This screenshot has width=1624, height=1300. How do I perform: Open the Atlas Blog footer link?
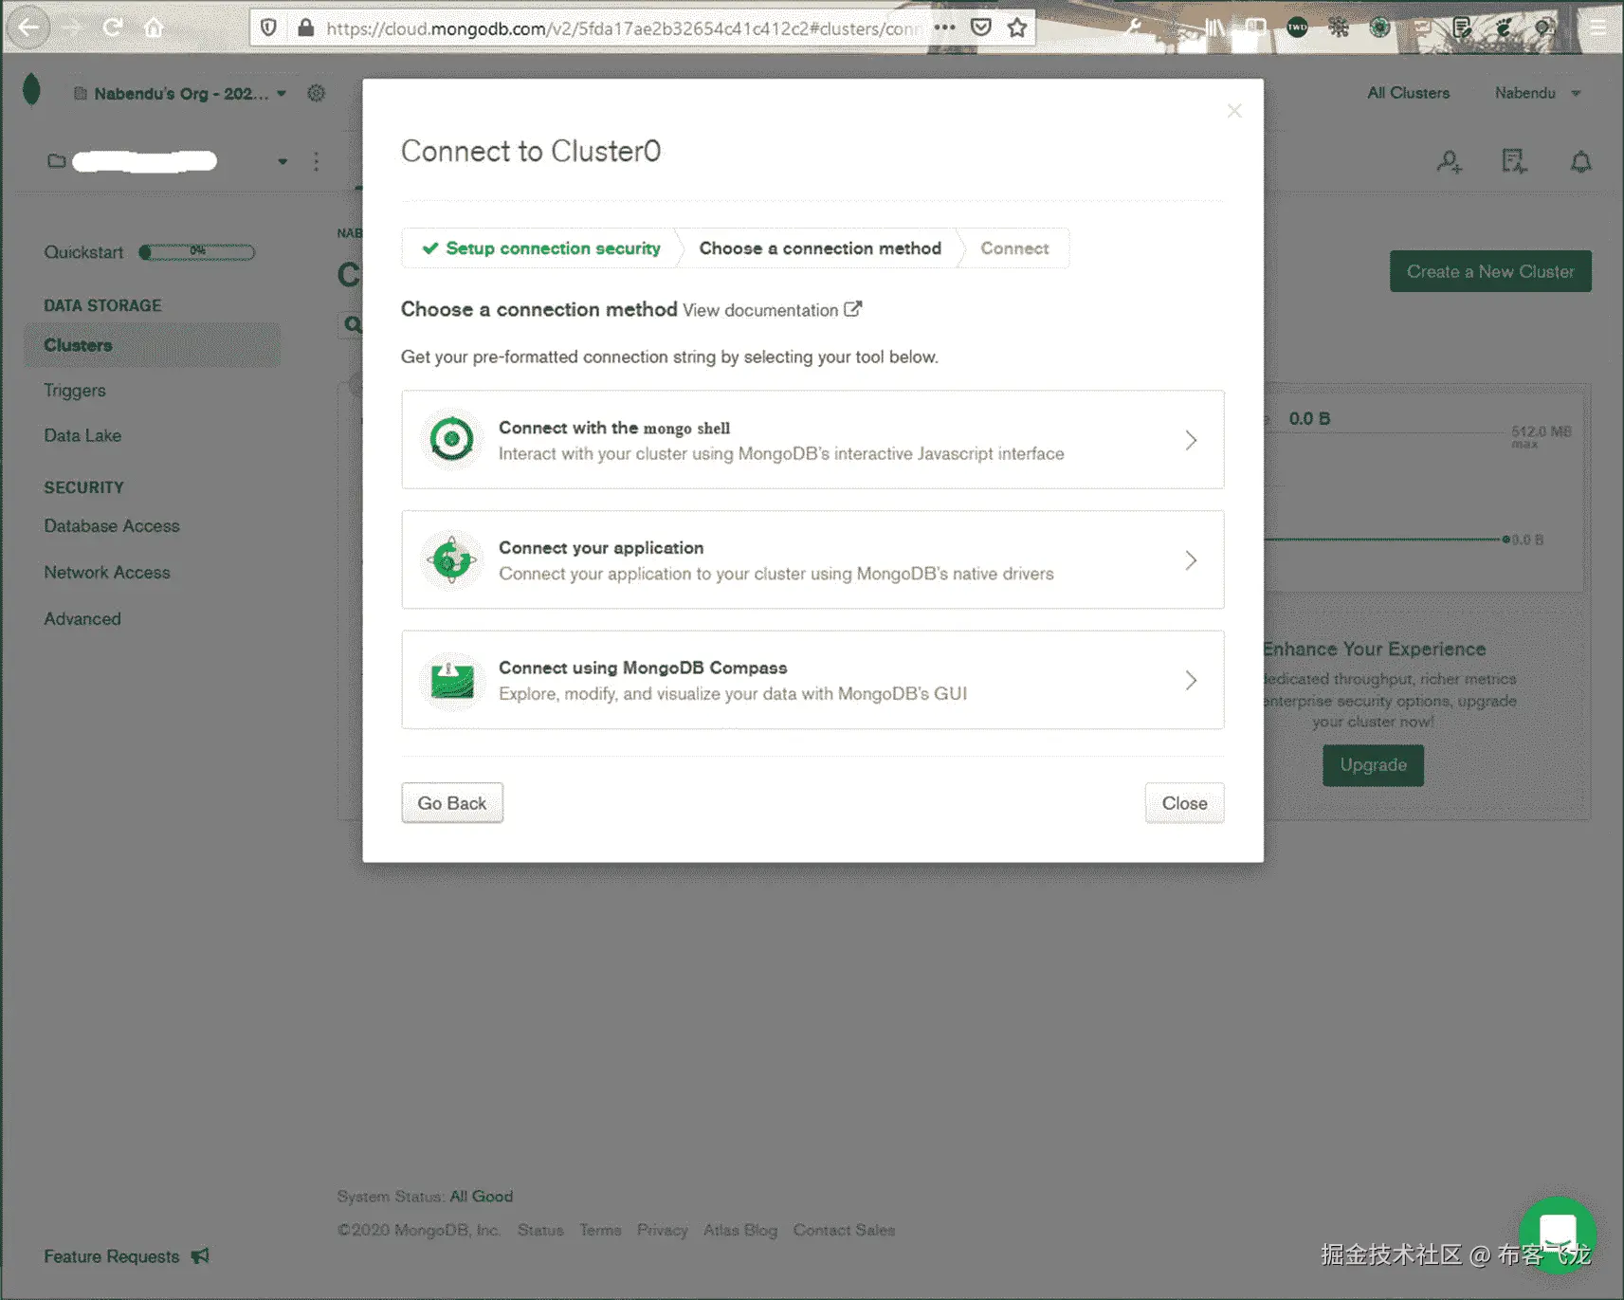(740, 1230)
